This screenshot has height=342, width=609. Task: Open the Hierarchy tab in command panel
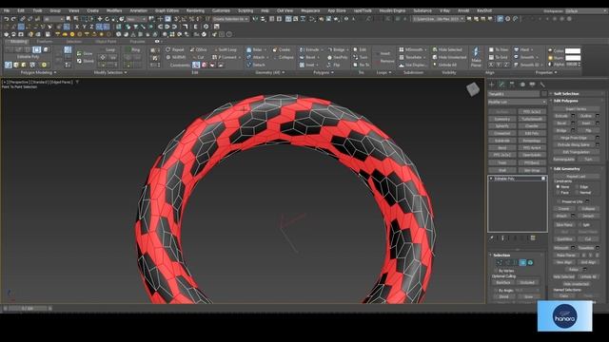(x=512, y=85)
